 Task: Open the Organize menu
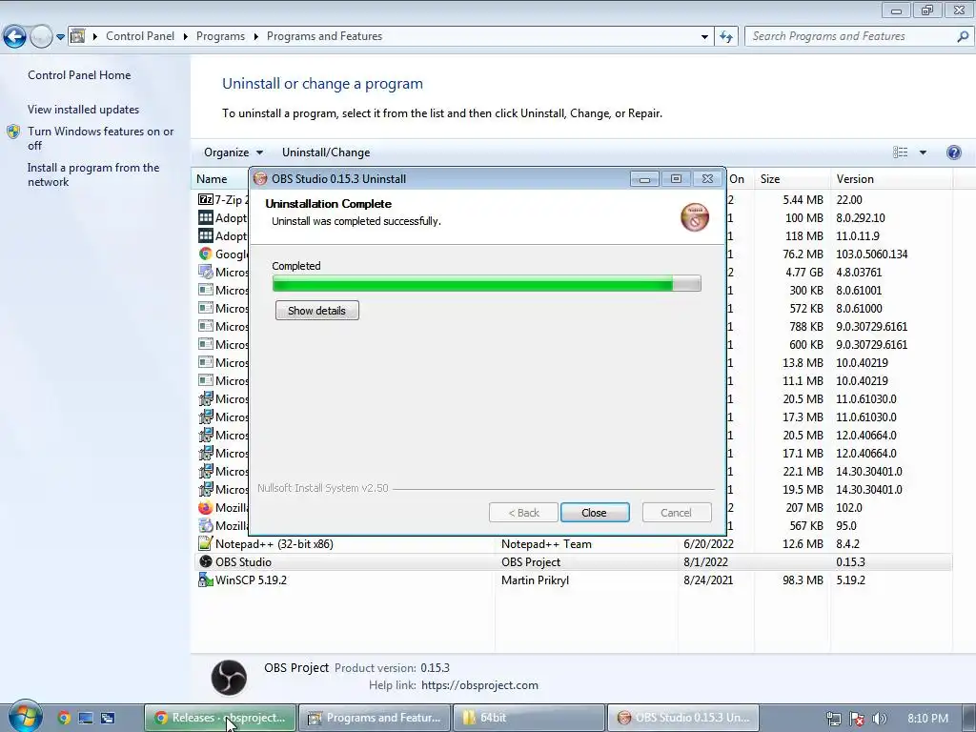point(234,152)
